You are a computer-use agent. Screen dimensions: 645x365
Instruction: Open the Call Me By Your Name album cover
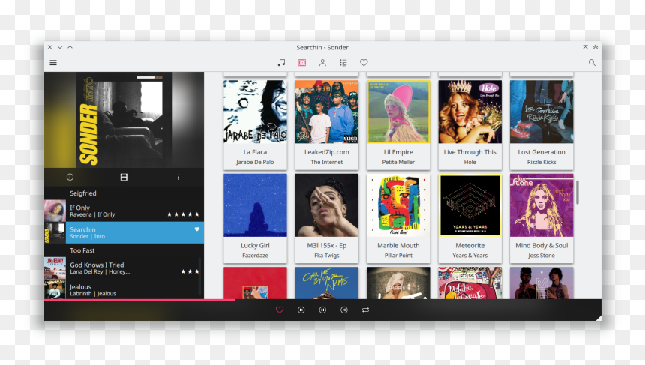tap(326, 283)
